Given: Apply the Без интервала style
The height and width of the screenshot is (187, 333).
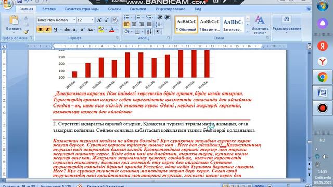Looking at the screenshot, I should 210,24.
